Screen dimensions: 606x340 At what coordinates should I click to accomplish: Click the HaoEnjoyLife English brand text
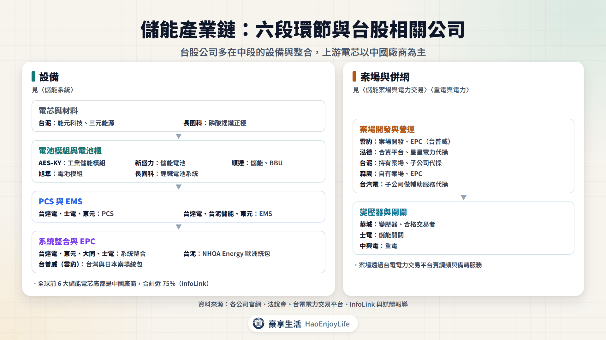327,324
